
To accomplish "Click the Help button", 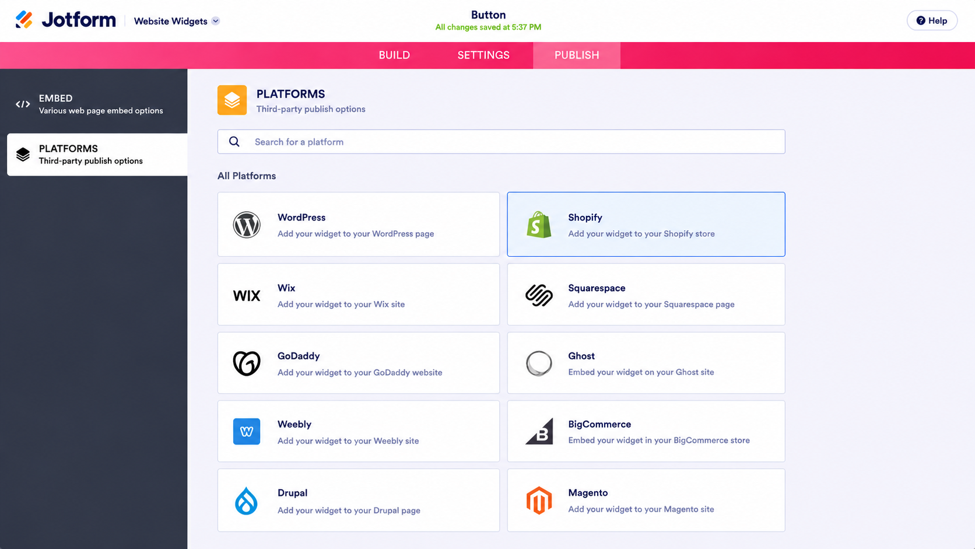I will [932, 20].
